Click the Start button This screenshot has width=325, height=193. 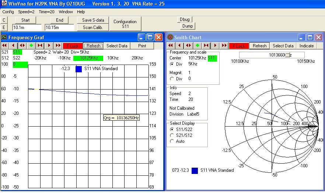click(25, 20)
